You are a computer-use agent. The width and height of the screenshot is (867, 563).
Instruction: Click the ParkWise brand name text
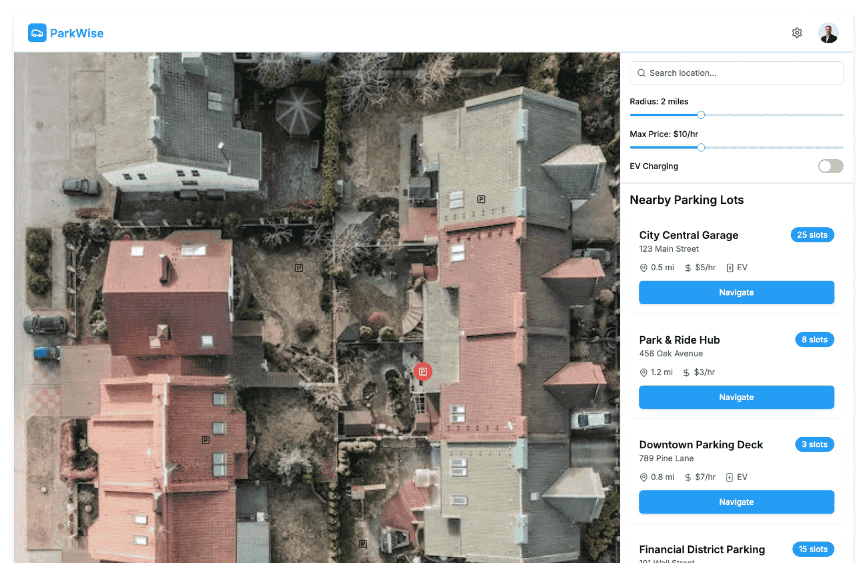click(77, 33)
